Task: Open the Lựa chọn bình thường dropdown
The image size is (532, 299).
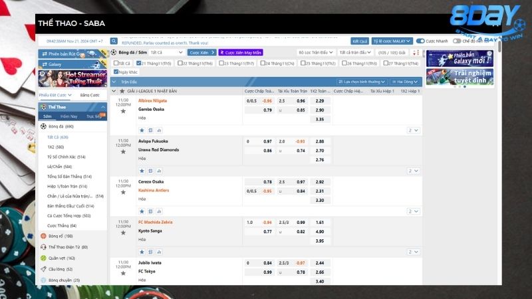Action: (x=362, y=82)
